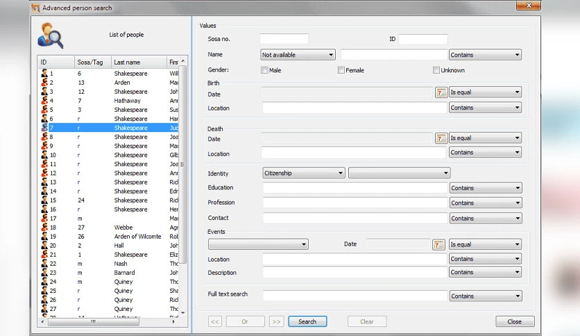Close the Advanced person search window

tap(528, 6)
